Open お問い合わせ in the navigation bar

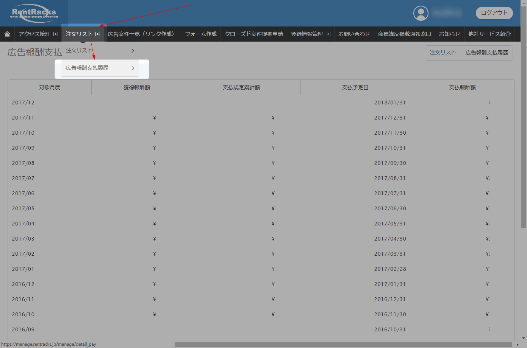[x=354, y=34]
